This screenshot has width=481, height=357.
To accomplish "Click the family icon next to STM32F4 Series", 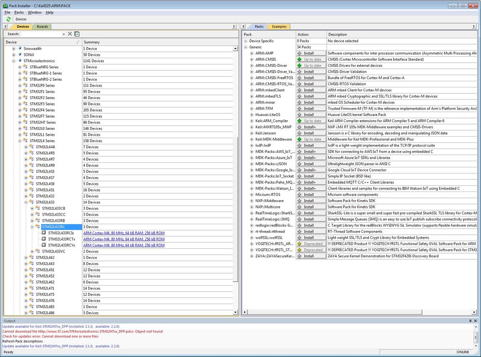I will click(25, 110).
